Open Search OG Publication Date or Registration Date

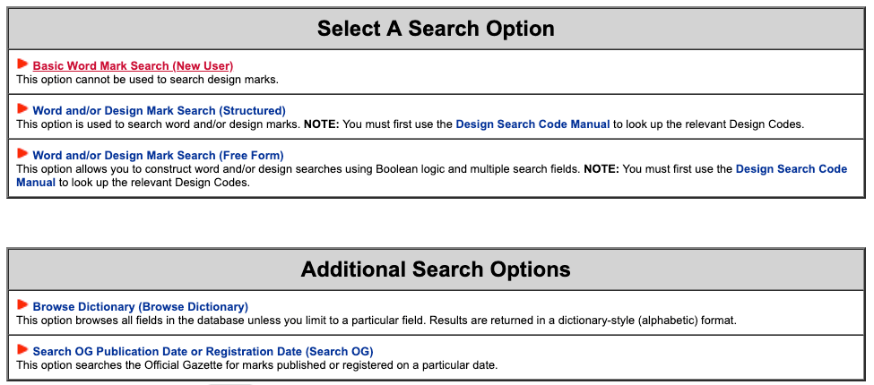(x=203, y=352)
